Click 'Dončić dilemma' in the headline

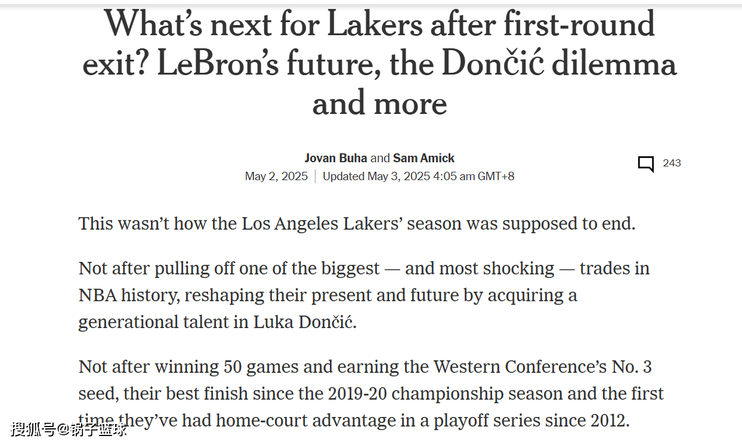pyautogui.click(x=559, y=64)
